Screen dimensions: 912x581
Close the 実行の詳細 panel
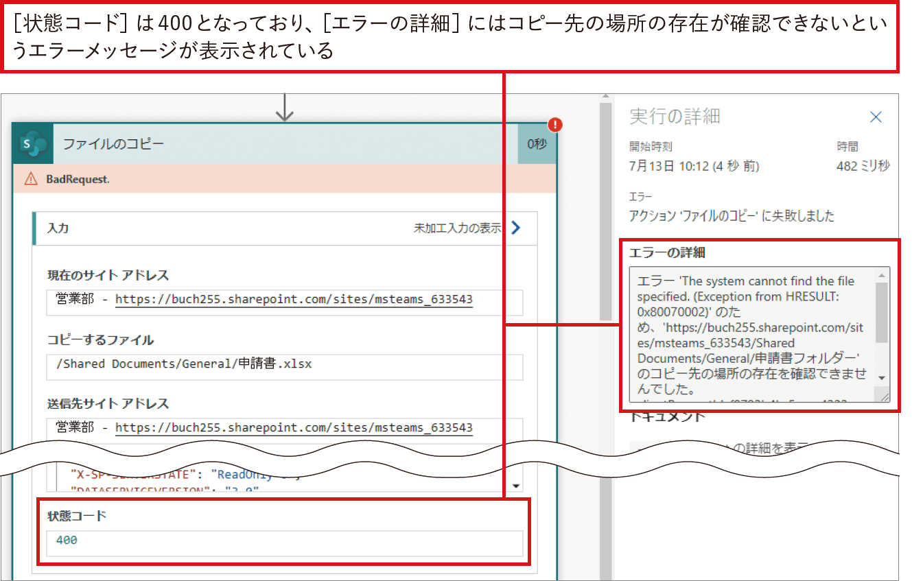tap(876, 117)
